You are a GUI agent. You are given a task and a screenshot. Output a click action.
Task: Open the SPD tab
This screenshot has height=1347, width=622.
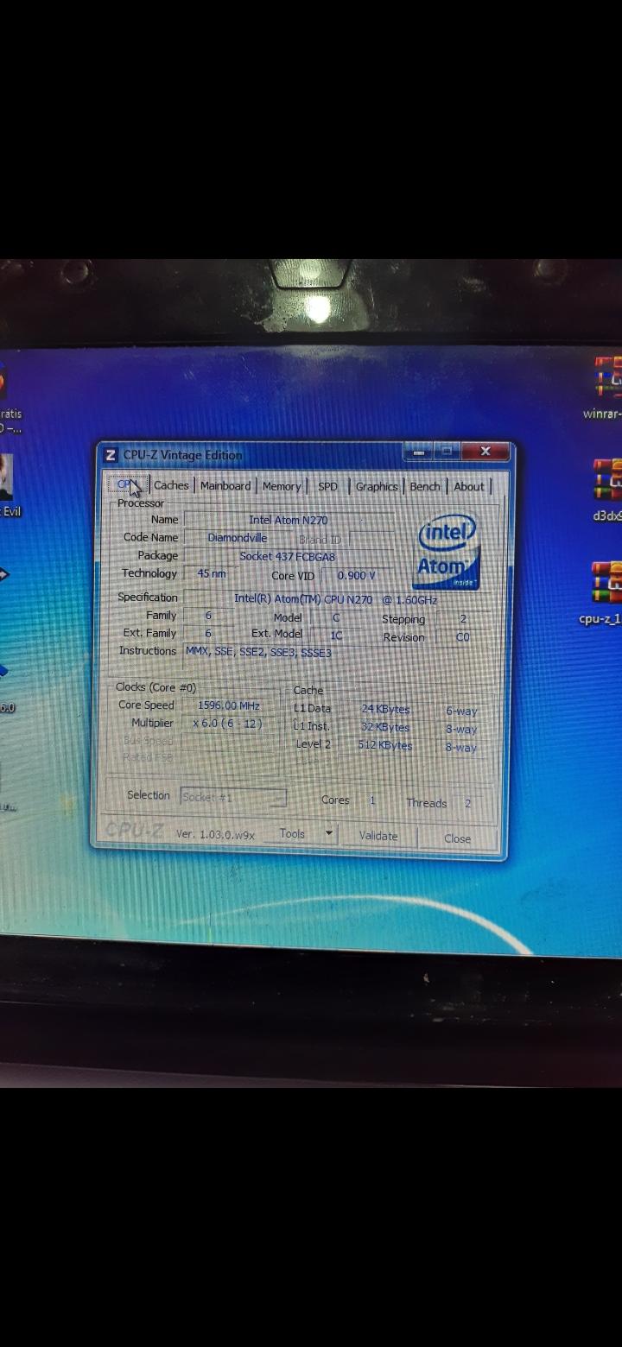click(327, 486)
